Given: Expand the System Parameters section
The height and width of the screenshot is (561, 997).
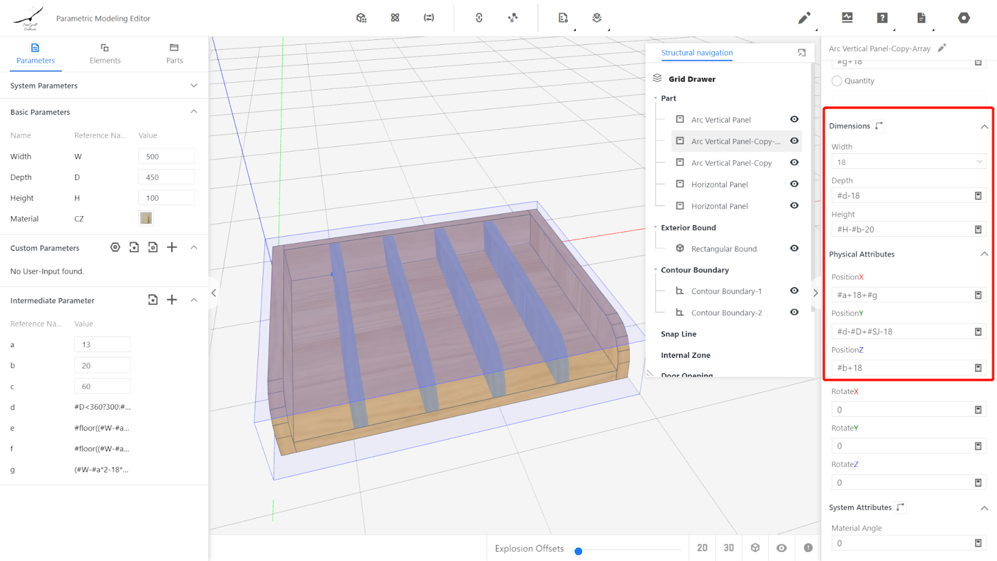Looking at the screenshot, I should coord(194,85).
